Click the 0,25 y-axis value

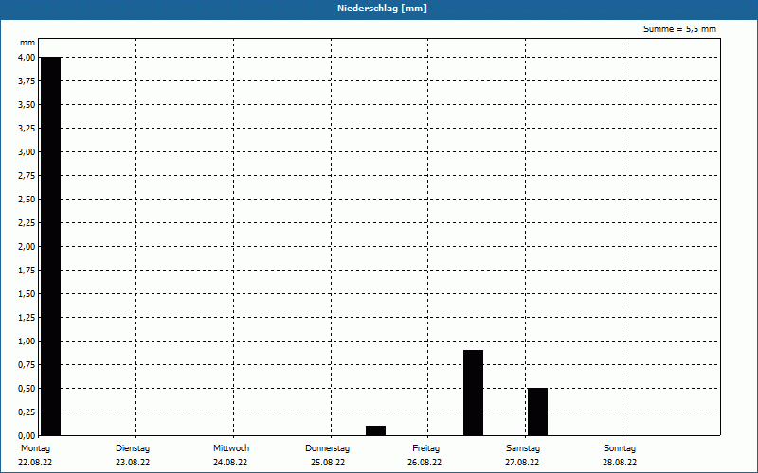[x=27, y=412]
